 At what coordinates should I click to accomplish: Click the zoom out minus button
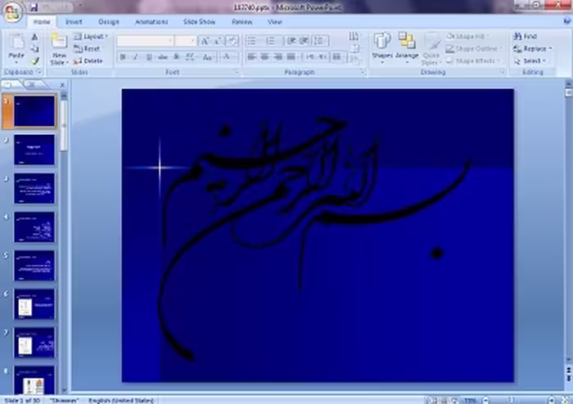(485, 401)
